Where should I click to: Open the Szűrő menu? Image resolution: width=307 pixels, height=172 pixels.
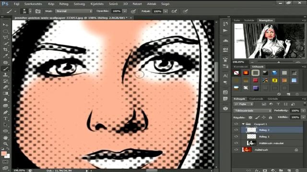point(113,4)
